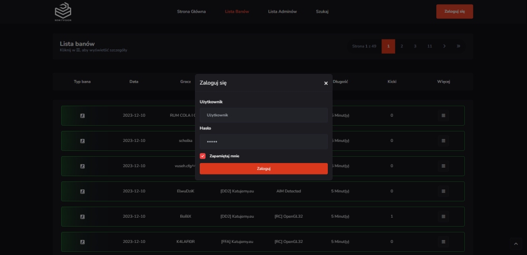
Task: Select pagination page 2
Action: (x=402, y=46)
